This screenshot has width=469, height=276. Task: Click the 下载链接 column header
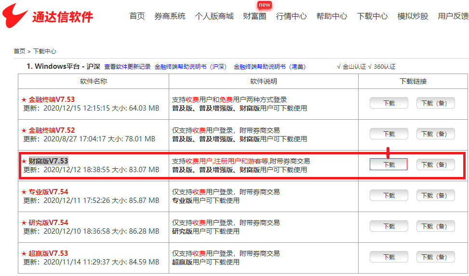413,81
